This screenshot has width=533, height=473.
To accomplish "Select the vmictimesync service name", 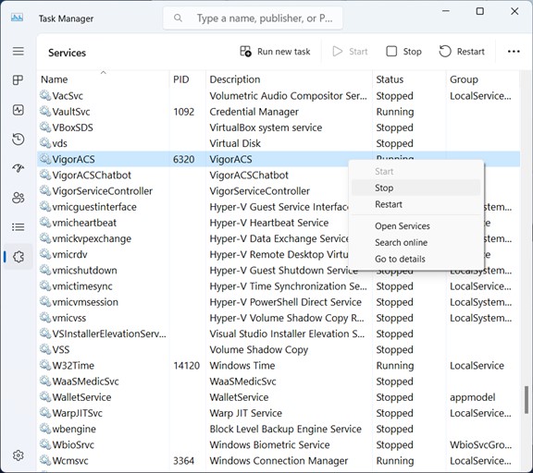I will point(82,286).
